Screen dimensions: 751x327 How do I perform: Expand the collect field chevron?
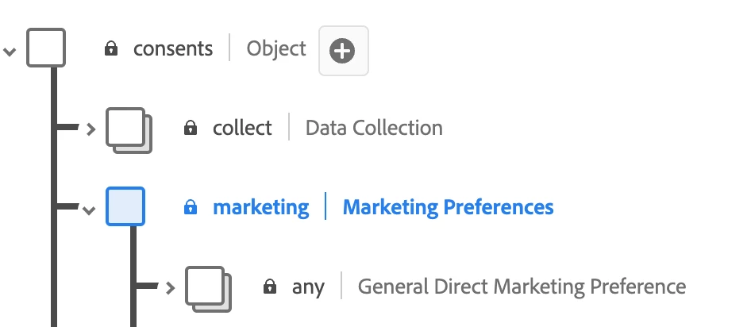pyautogui.click(x=91, y=129)
